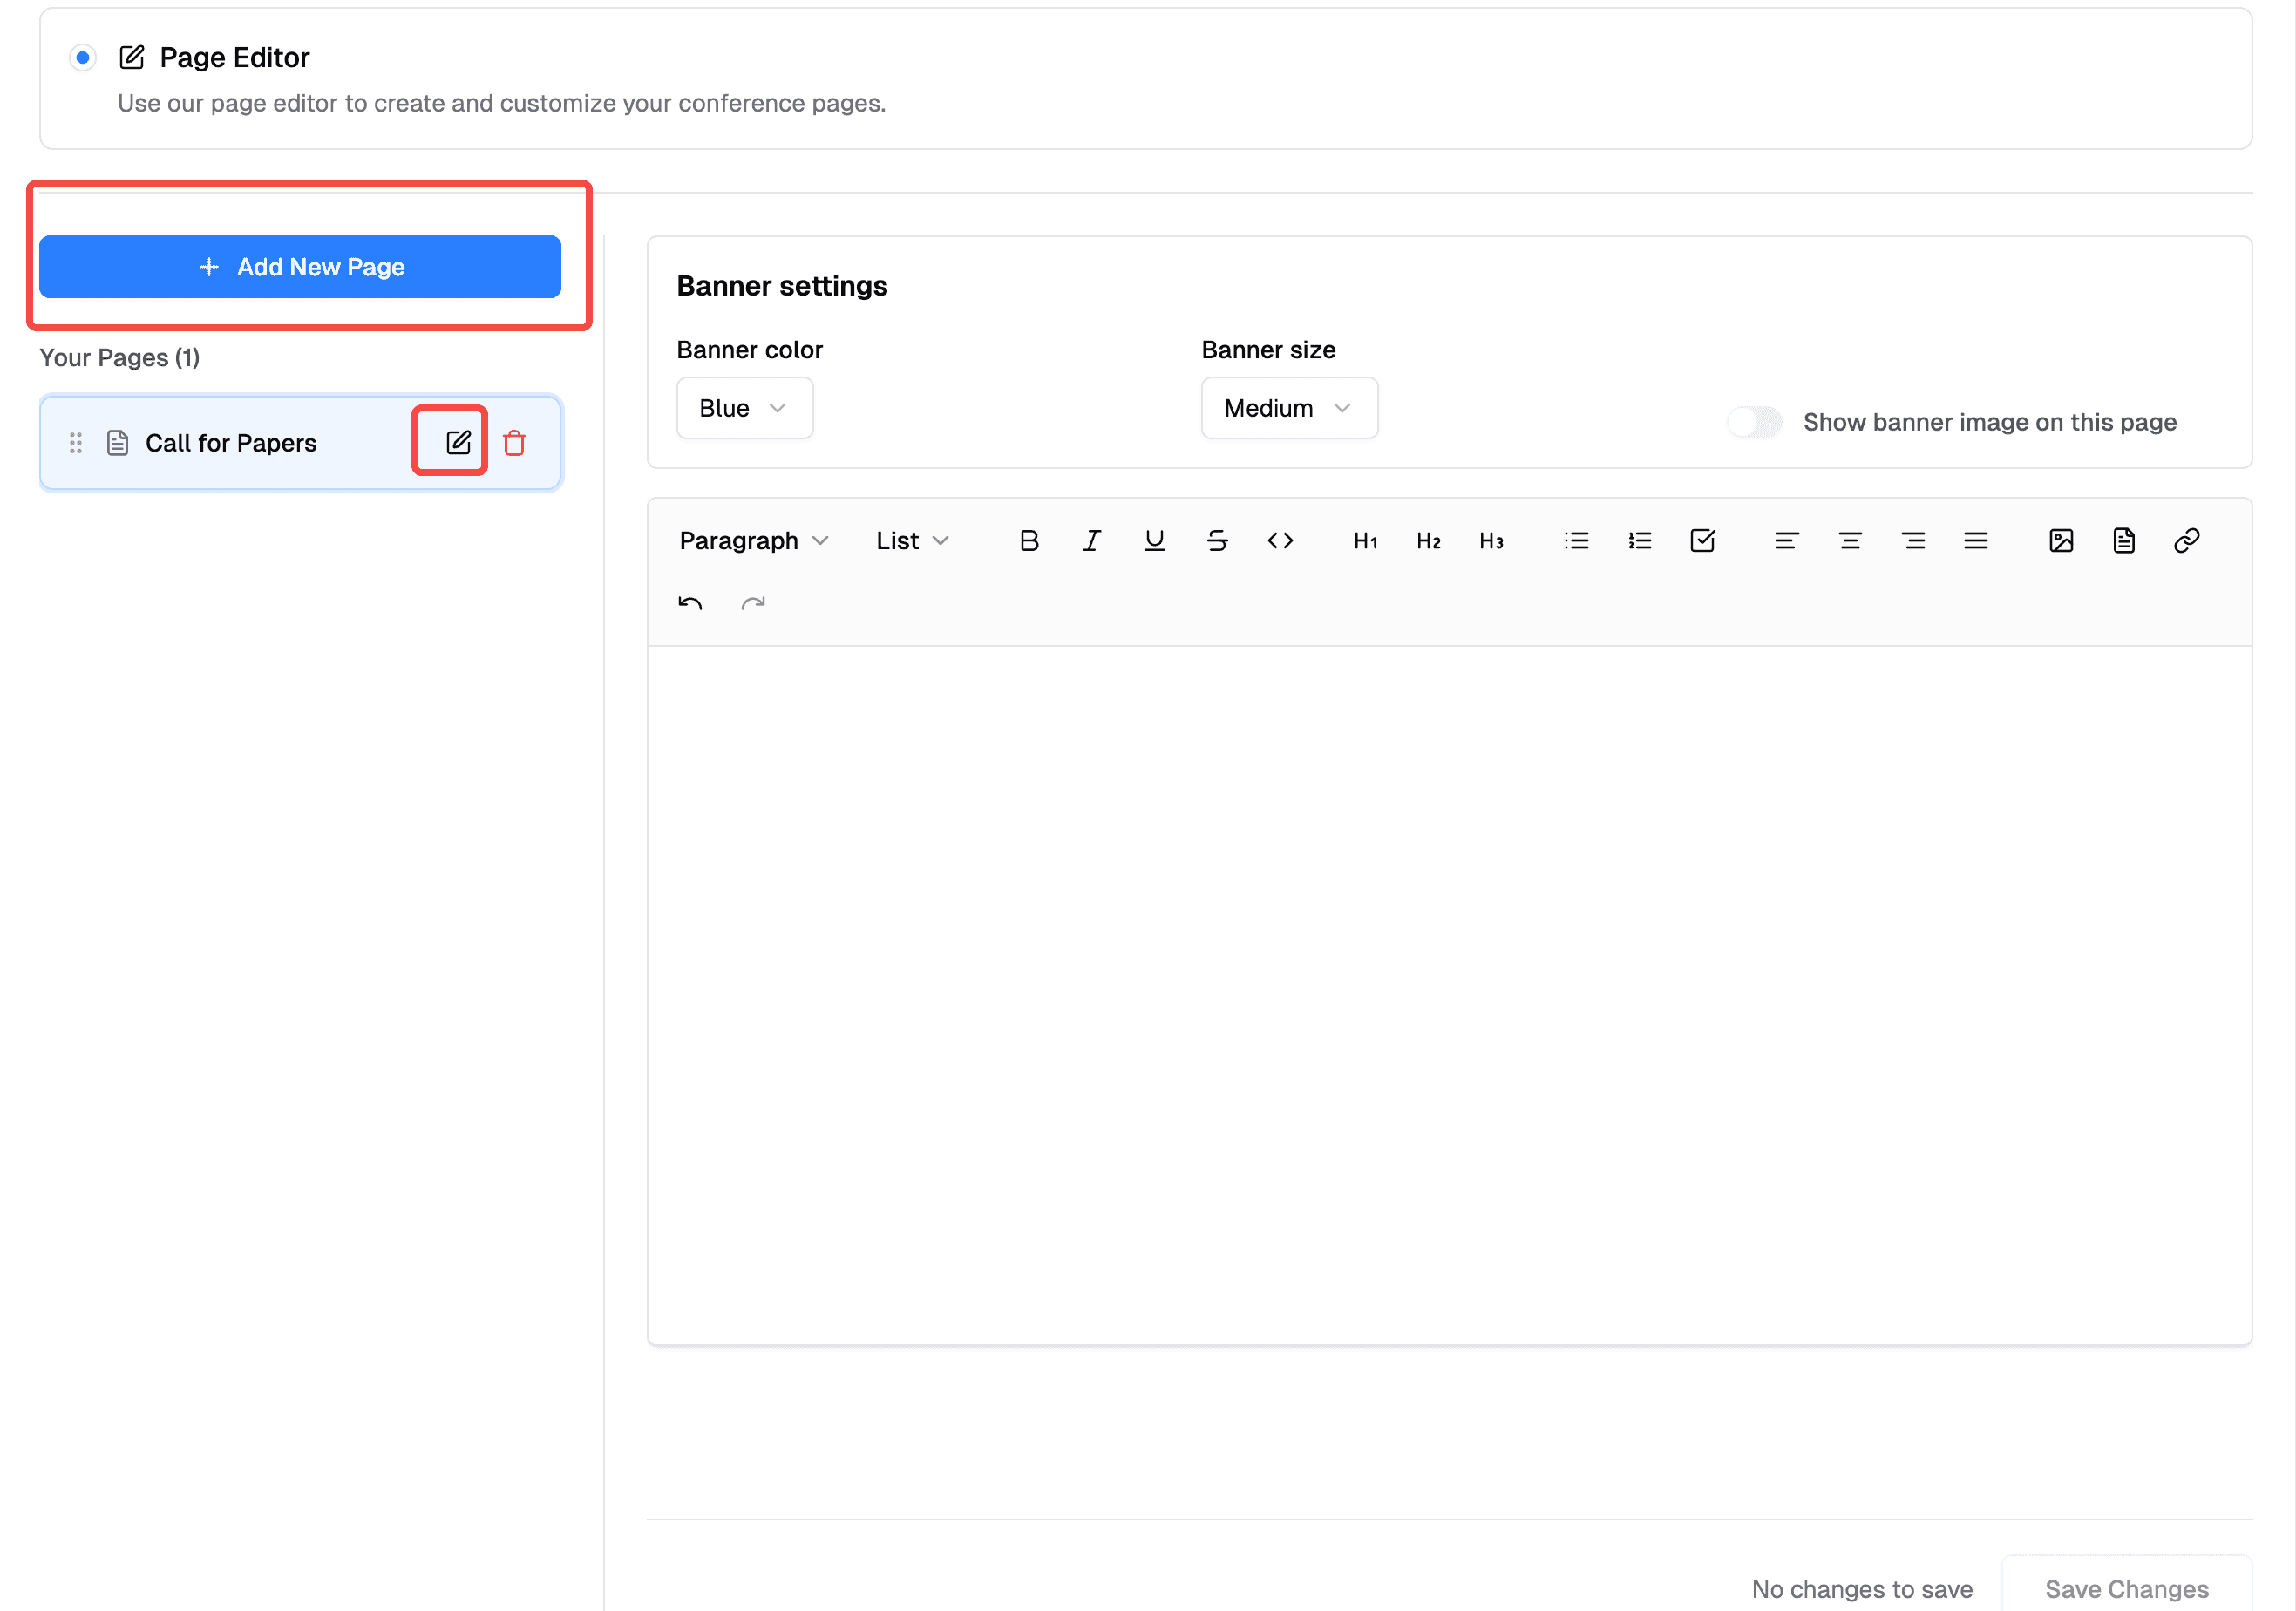This screenshot has width=2296, height=1611.
Task: Enable banner image on this page
Action: point(1754,422)
